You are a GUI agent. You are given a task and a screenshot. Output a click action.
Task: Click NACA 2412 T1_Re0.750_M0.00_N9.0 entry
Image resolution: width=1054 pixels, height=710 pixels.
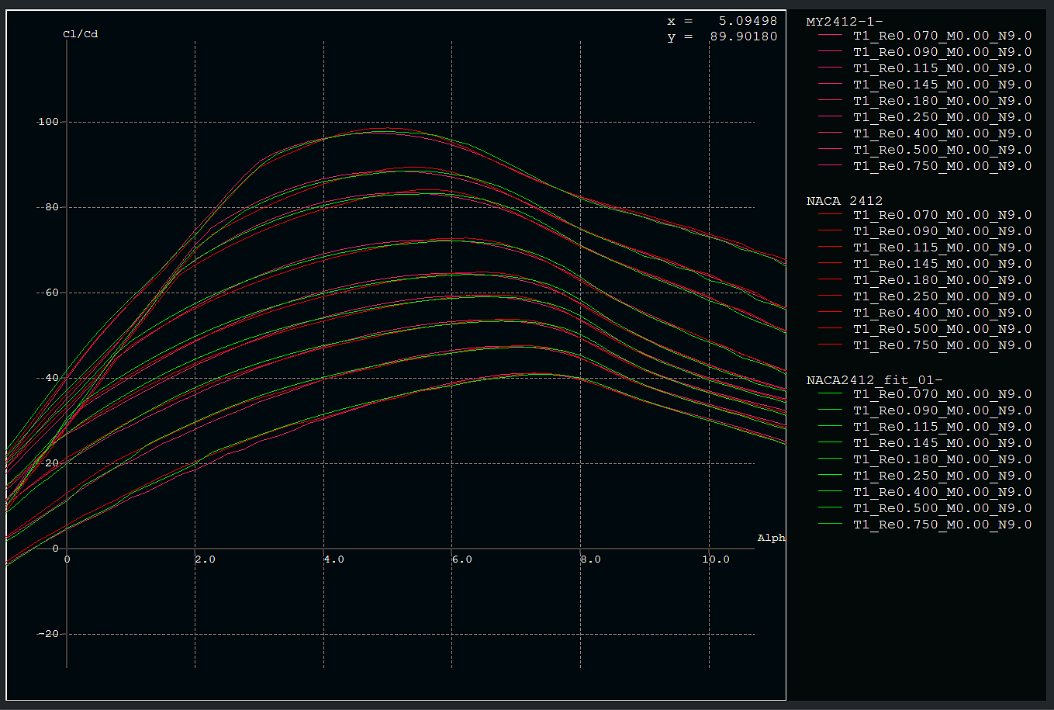click(x=925, y=345)
